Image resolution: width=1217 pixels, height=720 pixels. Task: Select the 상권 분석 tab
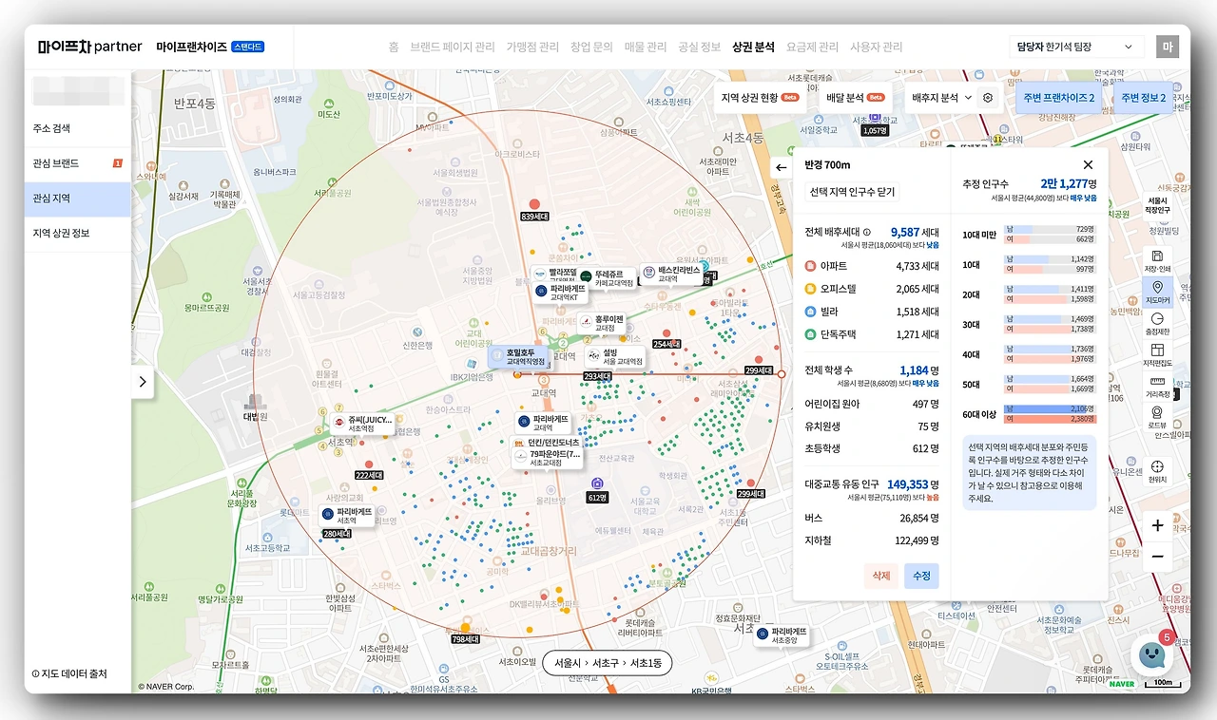pyautogui.click(x=754, y=47)
